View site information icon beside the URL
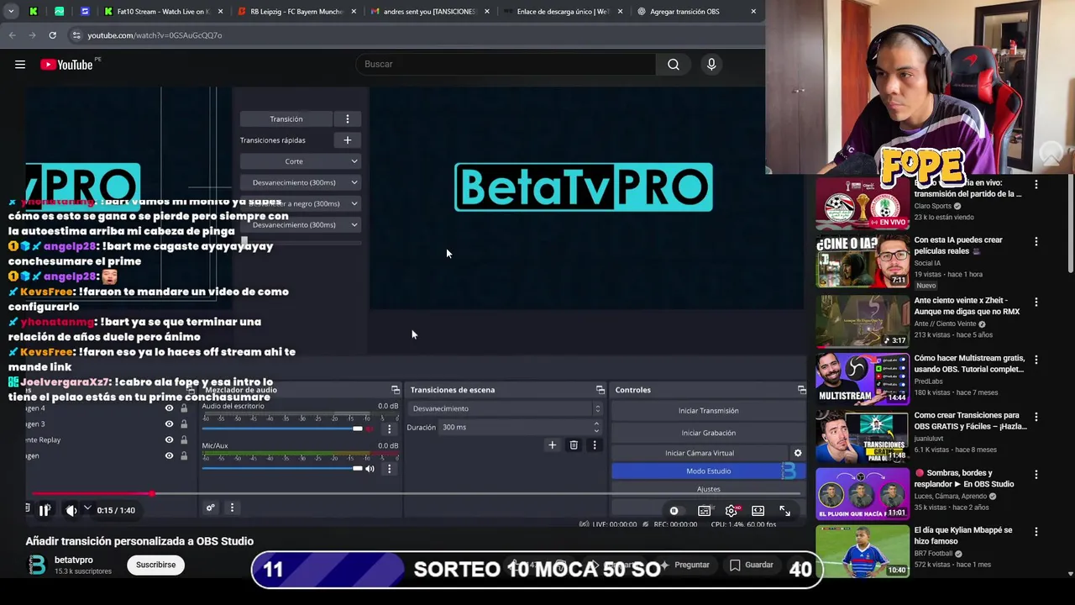The image size is (1075, 605). tap(76, 35)
